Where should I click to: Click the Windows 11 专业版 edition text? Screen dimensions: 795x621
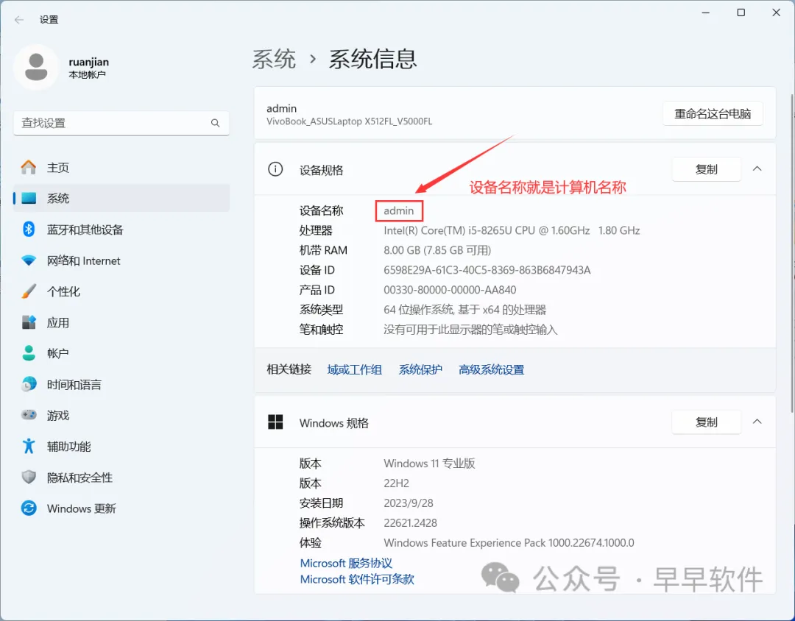click(x=429, y=464)
